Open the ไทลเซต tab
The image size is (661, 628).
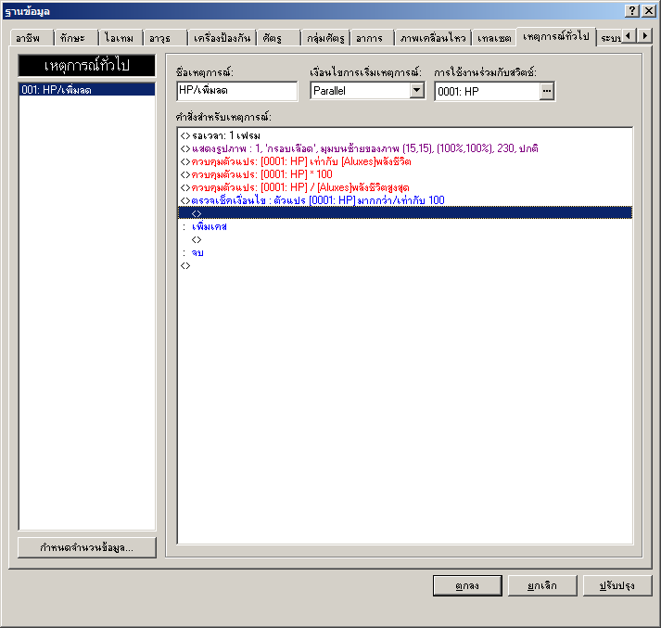[494, 38]
